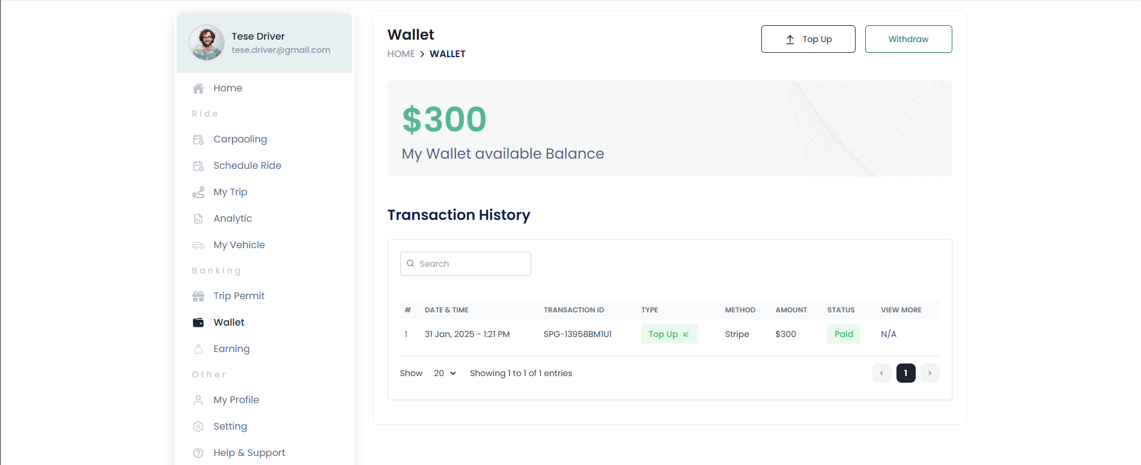Click the Withdraw button
This screenshot has height=465, width=1141.
point(908,39)
